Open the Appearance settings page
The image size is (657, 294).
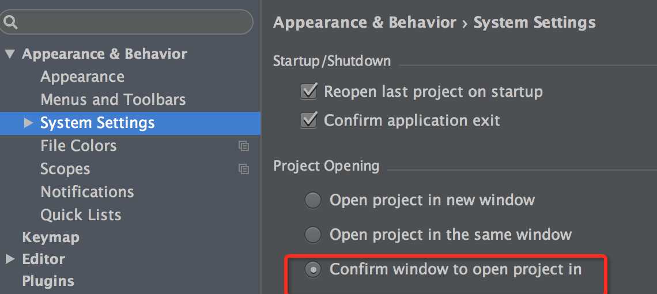coord(82,77)
